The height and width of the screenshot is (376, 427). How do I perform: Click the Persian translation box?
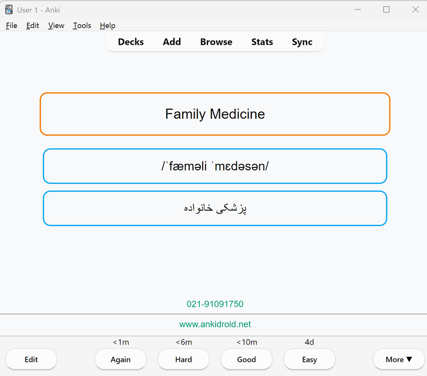coord(215,209)
